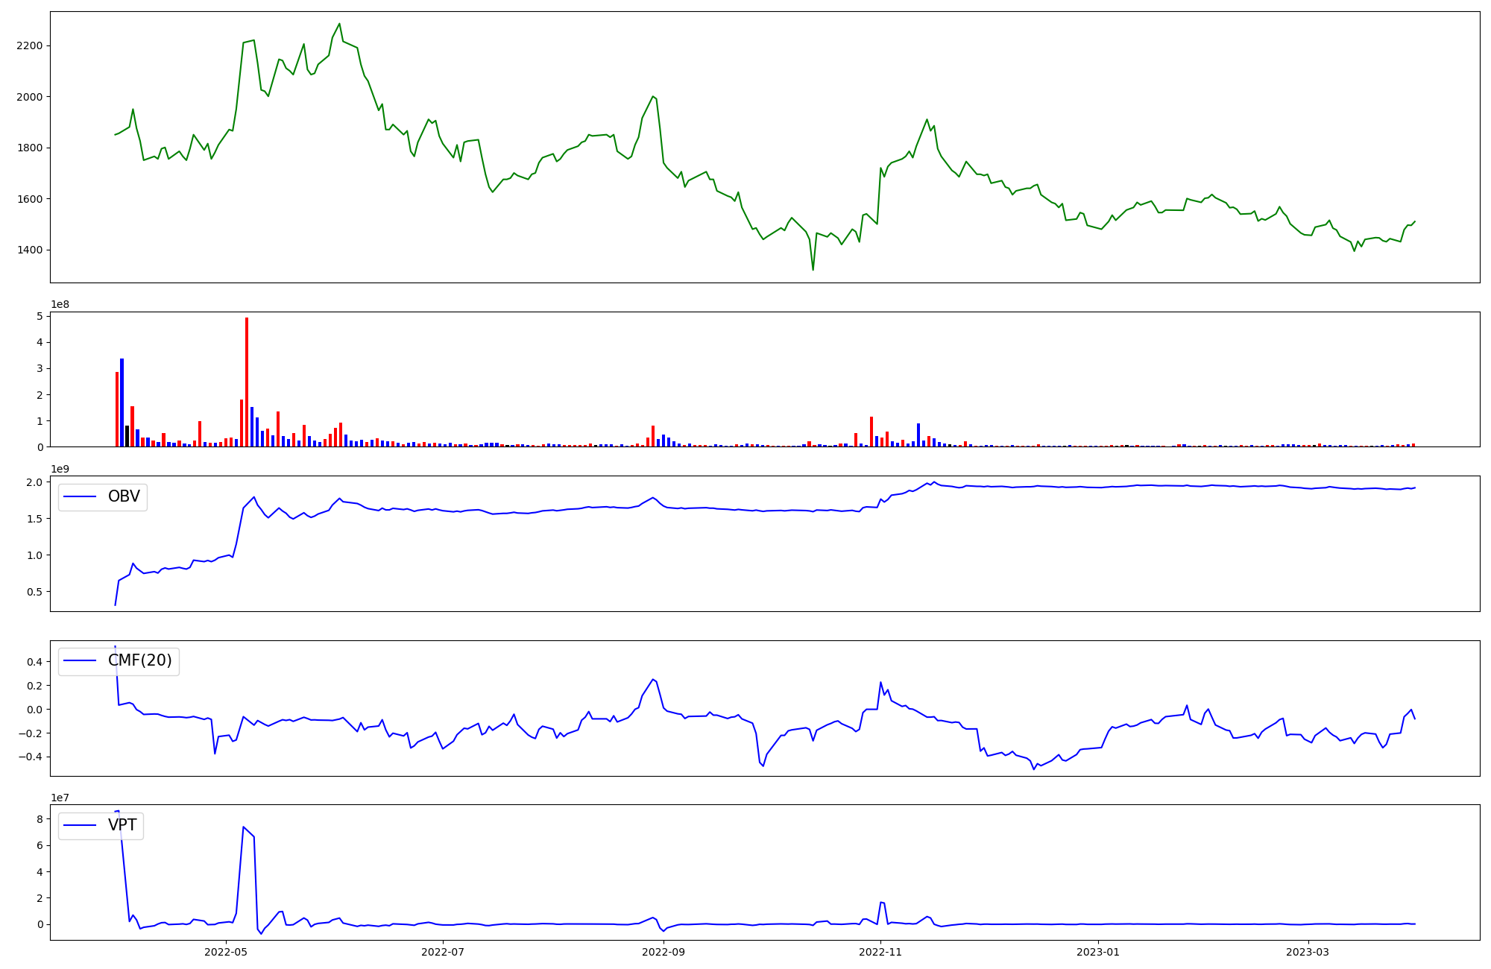Select the 2022-09 x-axis date tick
Viewport: 1491px width, 969px height.
pyautogui.click(x=663, y=952)
